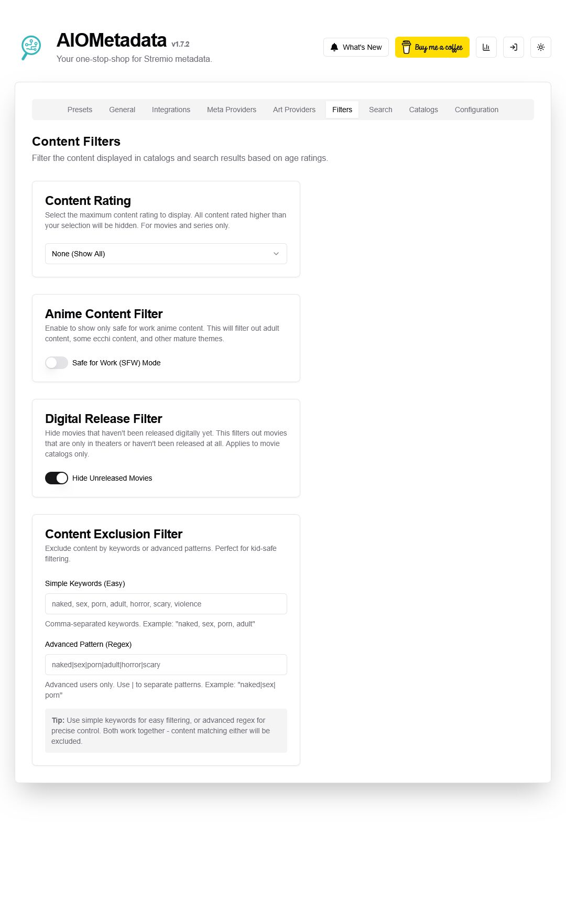Click the chevron on the rating select box
566x922 pixels.
click(276, 254)
